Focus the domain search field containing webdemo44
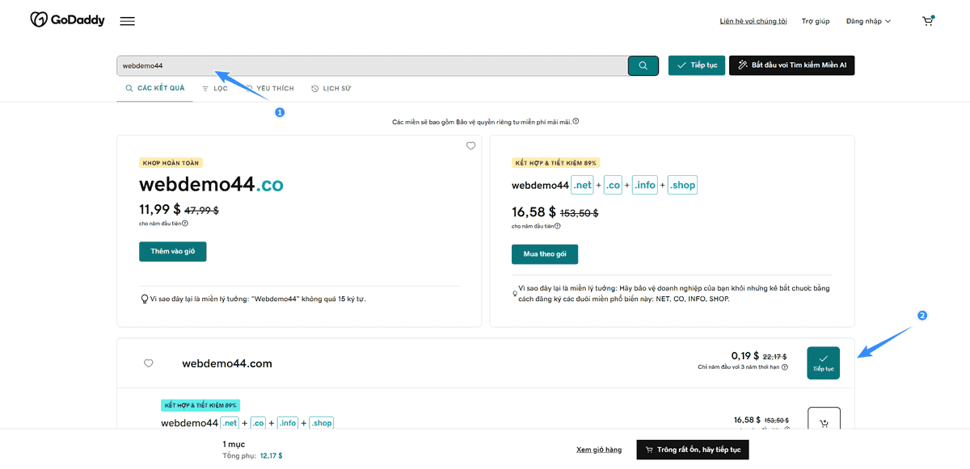Screen dimensions: 970x469 372,66
